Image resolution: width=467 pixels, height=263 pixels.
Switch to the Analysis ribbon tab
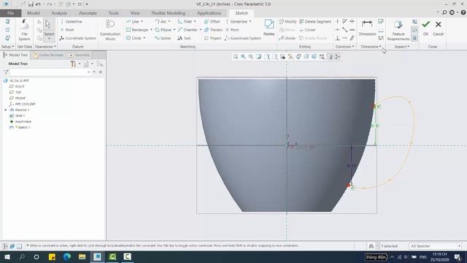(x=59, y=13)
